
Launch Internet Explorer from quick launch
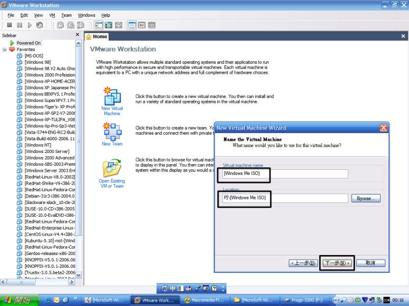point(48,300)
